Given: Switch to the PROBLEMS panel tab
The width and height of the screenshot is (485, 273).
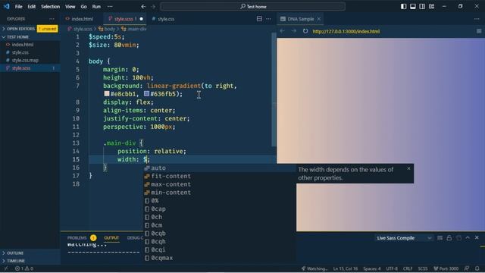Looking at the screenshot, I should click(77, 237).
